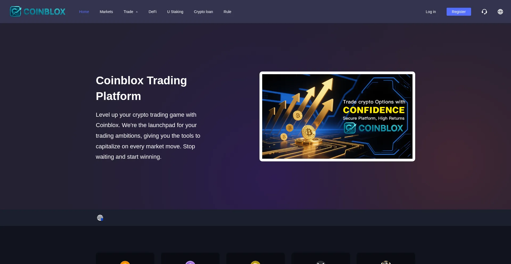Select the yellow coin card
This screenshot has width=511, height=264.
pos(255,258)
